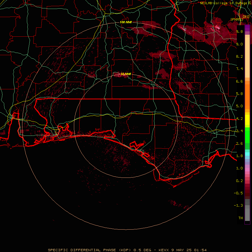Click the -1.3 scale value
This screenshot has width=252, height=252.
[x=238, y=206]
